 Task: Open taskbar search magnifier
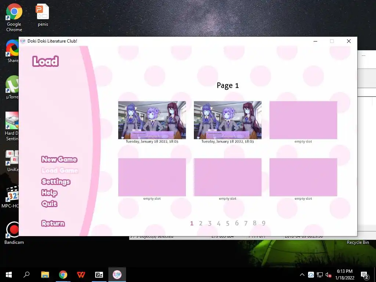click(x=26, y=275)
